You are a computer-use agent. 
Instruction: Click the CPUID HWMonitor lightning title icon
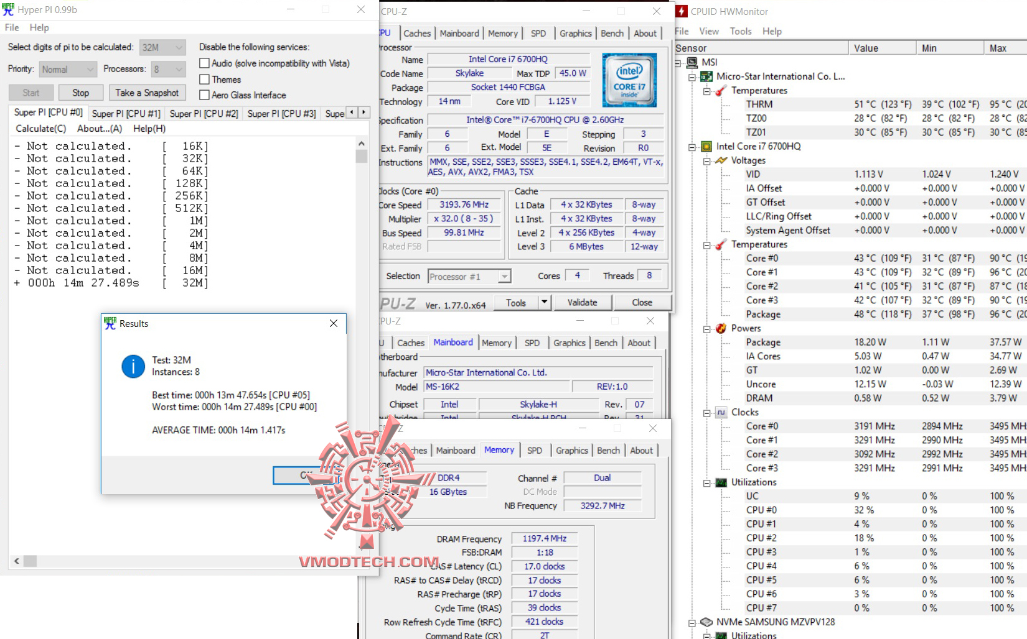click(682, 11)
